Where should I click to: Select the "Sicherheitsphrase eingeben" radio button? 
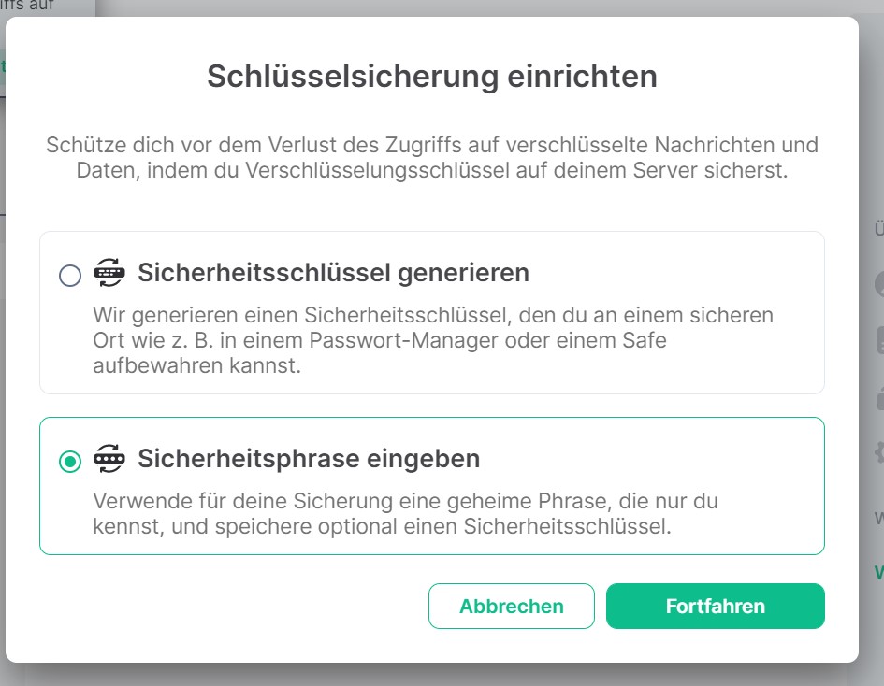70,462
